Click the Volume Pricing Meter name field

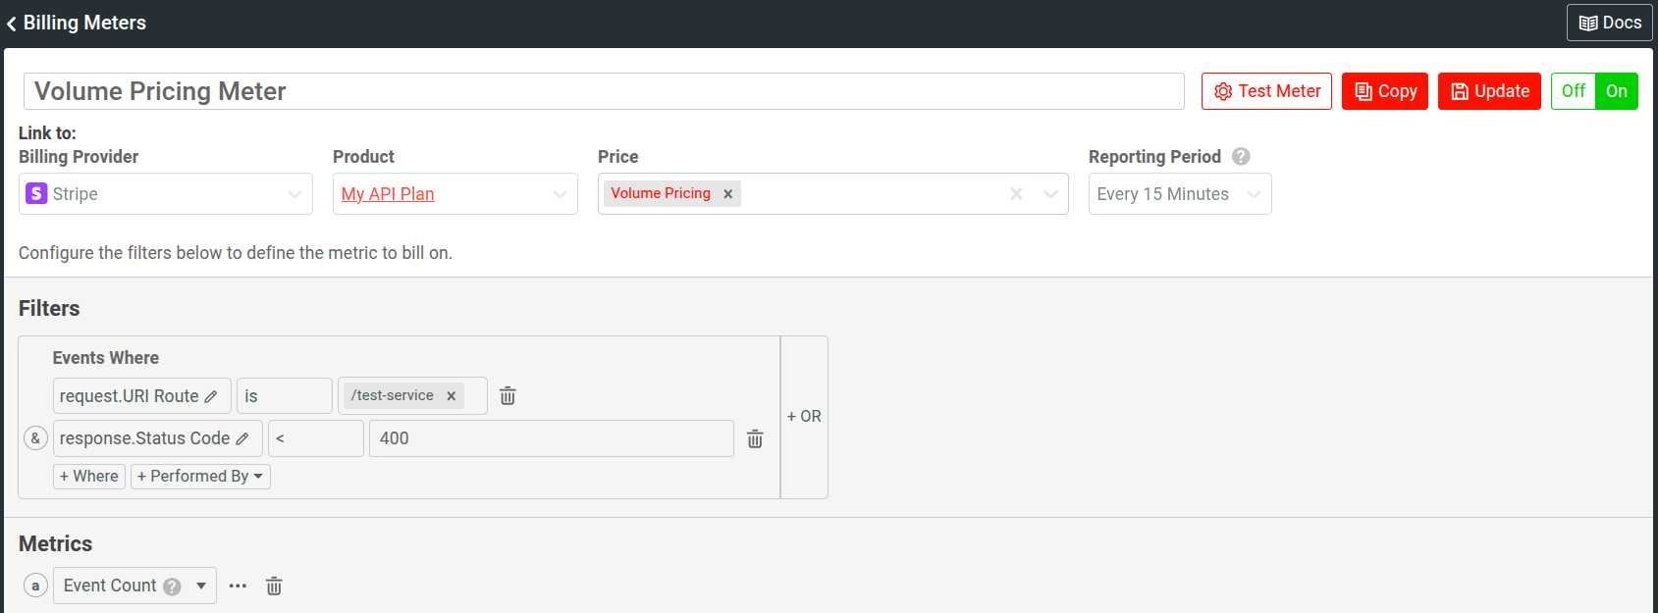pyautogui.click(x=603, y=91)
